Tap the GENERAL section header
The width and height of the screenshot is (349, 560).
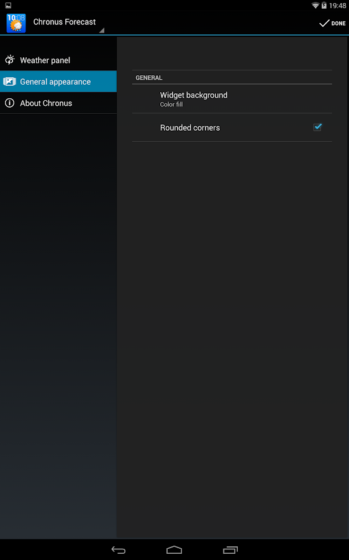[x=149, y=78]
